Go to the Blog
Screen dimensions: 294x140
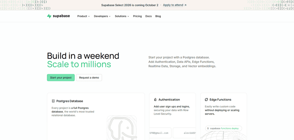(158, 16)
